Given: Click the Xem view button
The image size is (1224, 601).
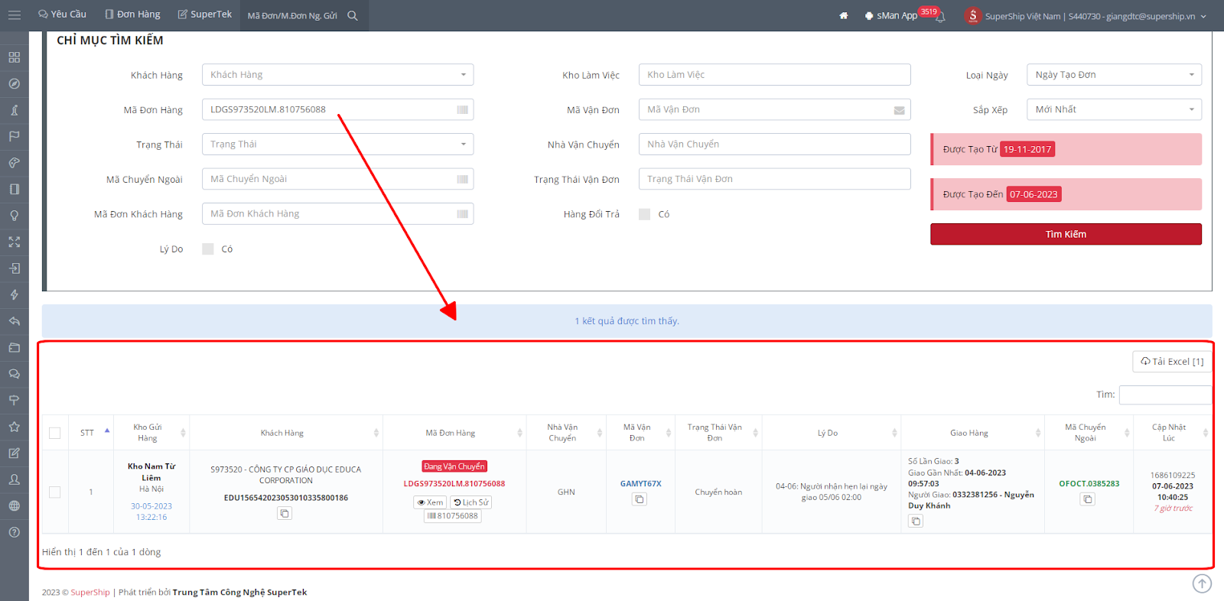Looking at the screenshot, I should (x=430, y=502).
